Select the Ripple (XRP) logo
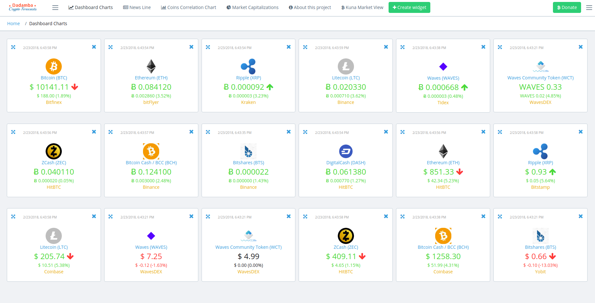The width and height of the screenshot is (595, 303). [248, 66]
